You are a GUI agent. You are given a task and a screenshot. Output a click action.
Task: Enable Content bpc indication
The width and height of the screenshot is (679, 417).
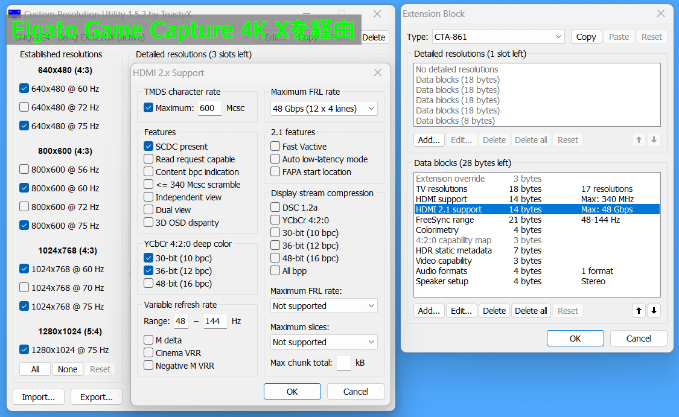[148, 171]
